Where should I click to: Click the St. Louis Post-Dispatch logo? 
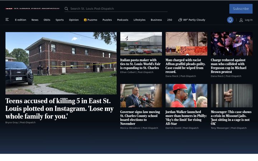point(32,8)
